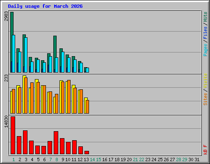
Task: Click x-axis day label 16
Action: point(105,159)
